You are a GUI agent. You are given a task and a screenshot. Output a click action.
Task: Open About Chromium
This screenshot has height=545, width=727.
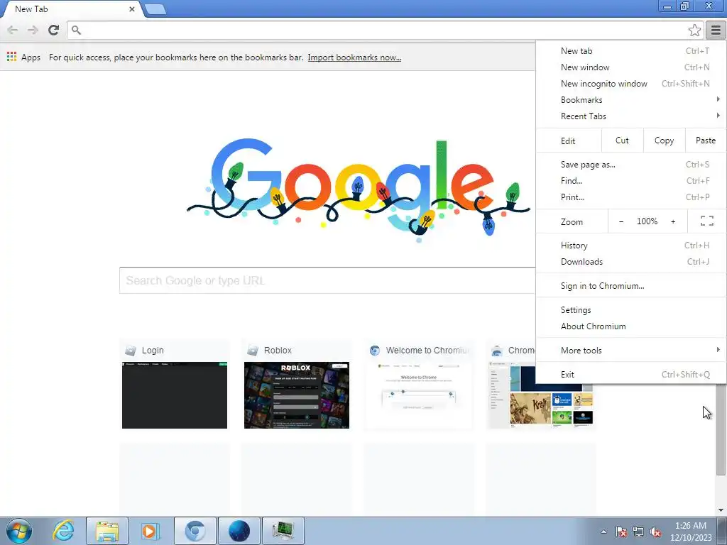(x=630, y=326)
